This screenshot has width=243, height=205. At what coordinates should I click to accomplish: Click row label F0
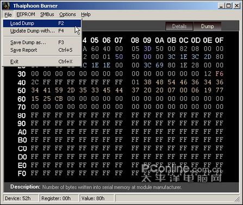[x=22, y=173]
